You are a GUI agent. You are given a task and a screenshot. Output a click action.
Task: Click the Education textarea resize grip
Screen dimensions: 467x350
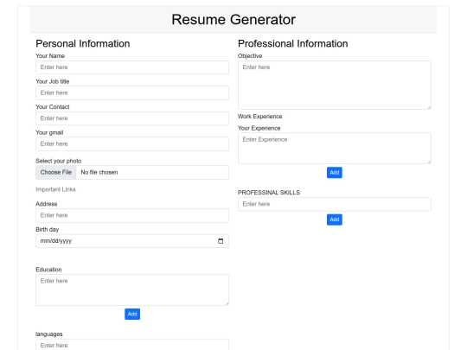(227, 303)
